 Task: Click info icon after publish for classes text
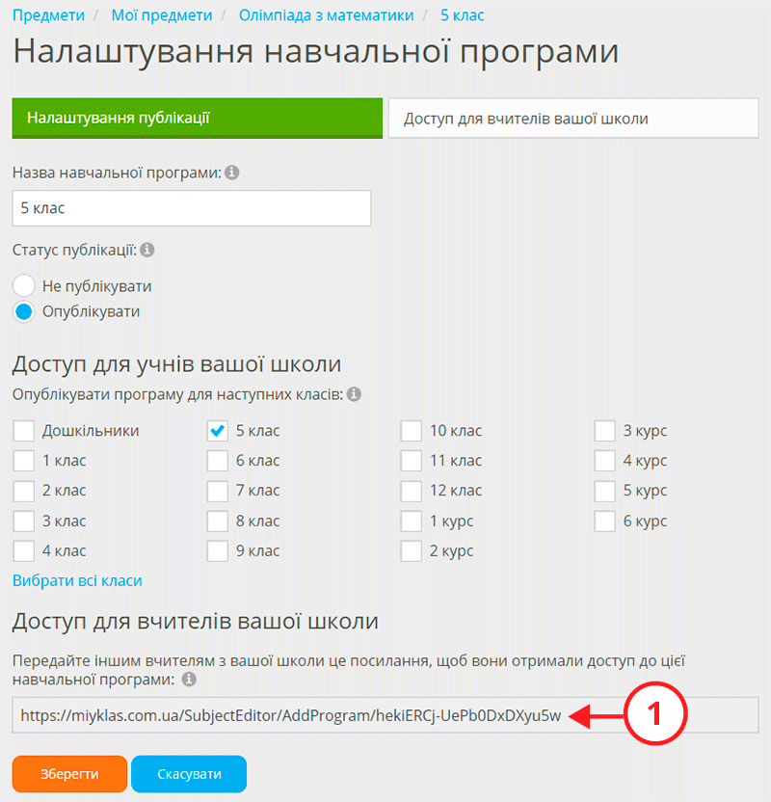354,395
